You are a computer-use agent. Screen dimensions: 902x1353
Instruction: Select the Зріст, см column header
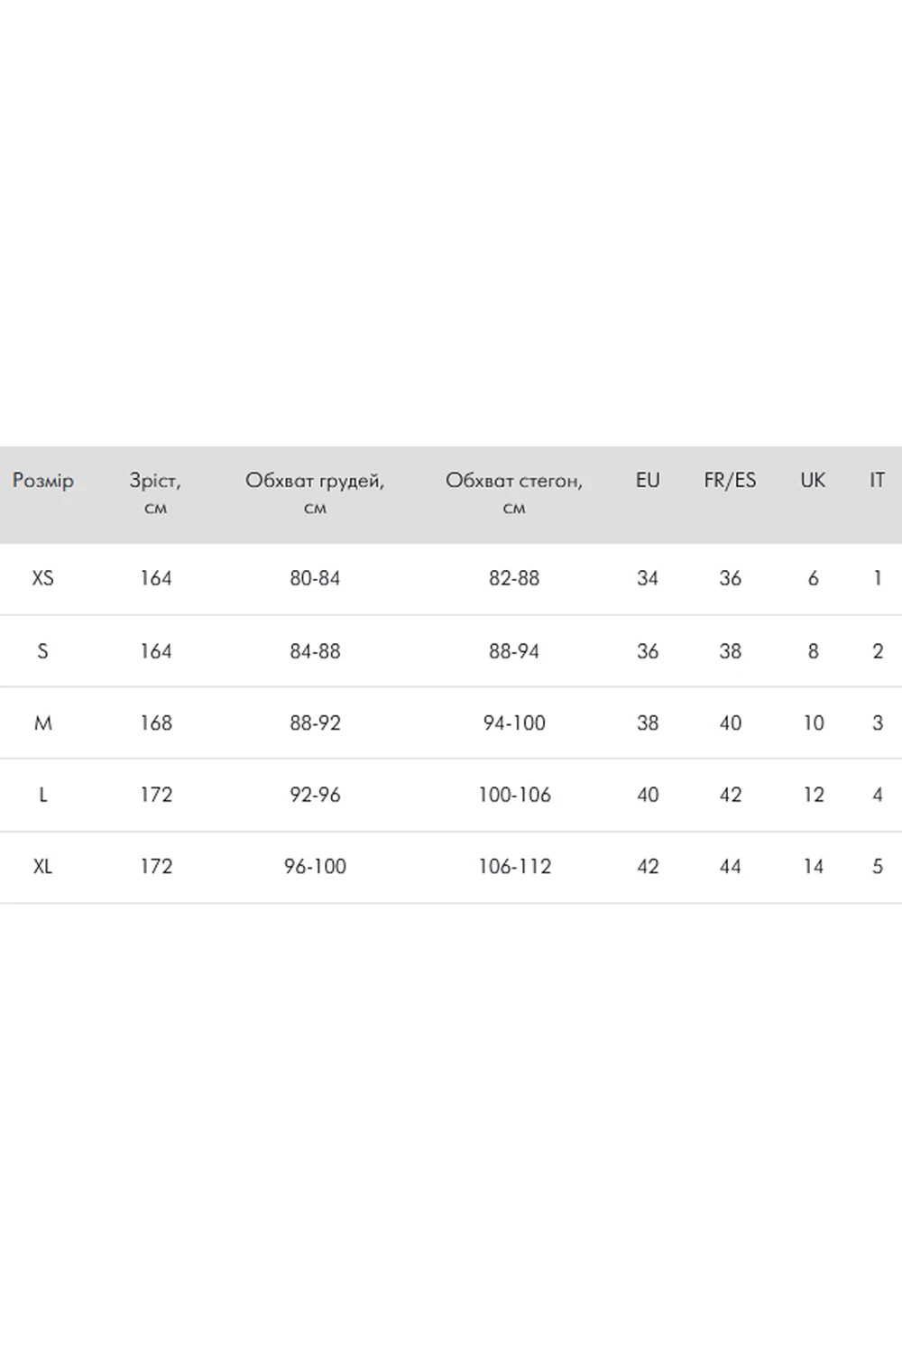[155, 493]
